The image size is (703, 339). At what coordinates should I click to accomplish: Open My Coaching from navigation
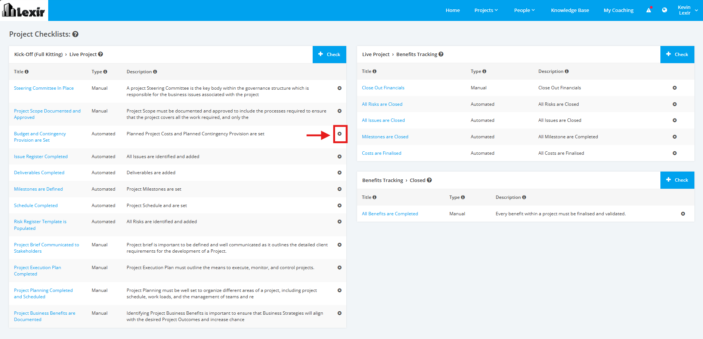coord(619,10)
